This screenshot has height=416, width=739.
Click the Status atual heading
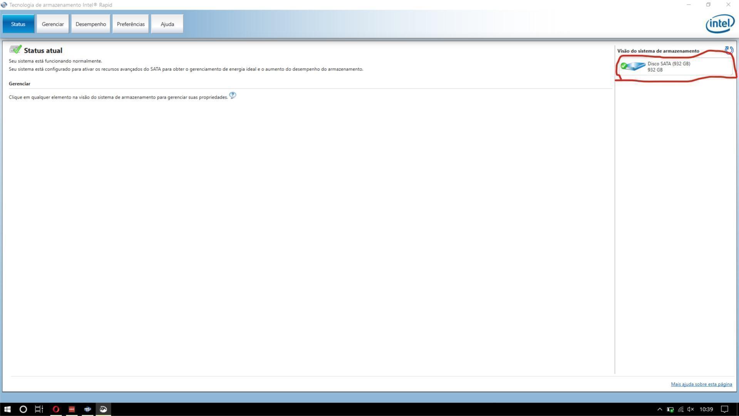pyautogui.click(x=43, y=50)
